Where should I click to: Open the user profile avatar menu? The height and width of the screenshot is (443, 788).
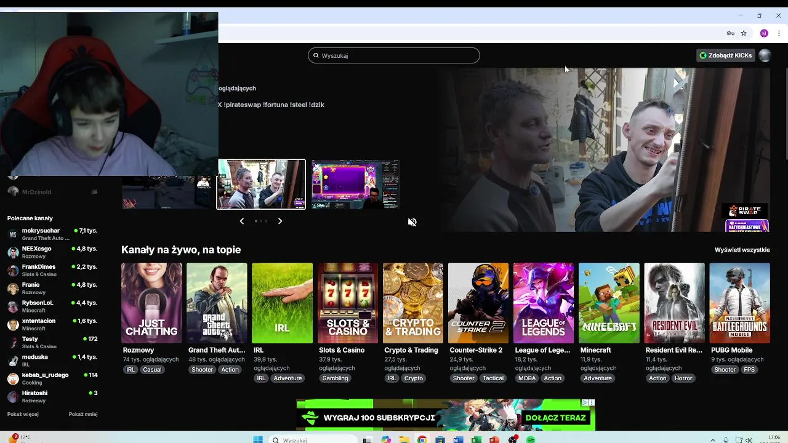765,55
